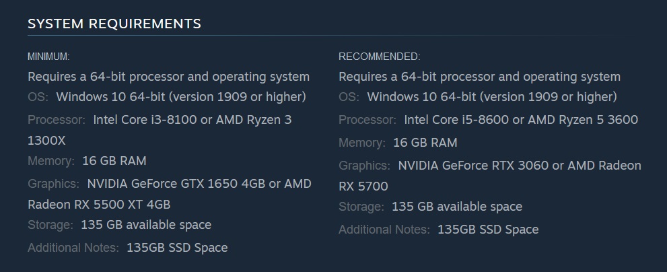This screenshot has height=272, width=667.
Task: Click recommended Storage 135 GB available space
Action: pos(457,207)
